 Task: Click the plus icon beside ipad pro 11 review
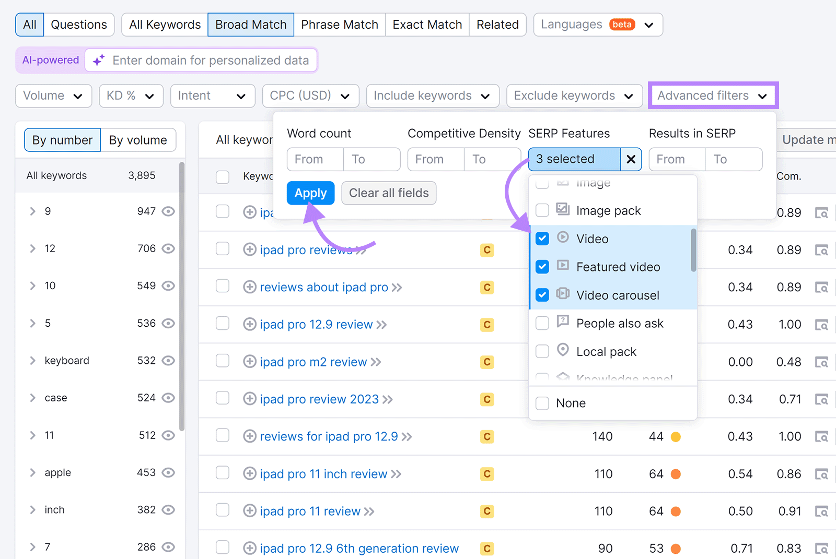tap(249, 511)
